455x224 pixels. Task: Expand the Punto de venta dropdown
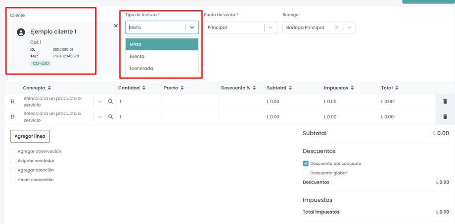271,28
